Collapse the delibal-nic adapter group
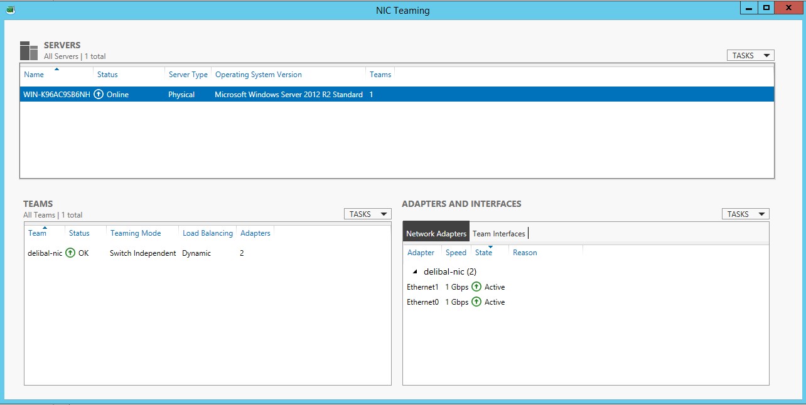The width and height of the screenshot is (806, 405). (x=415, y=272)
